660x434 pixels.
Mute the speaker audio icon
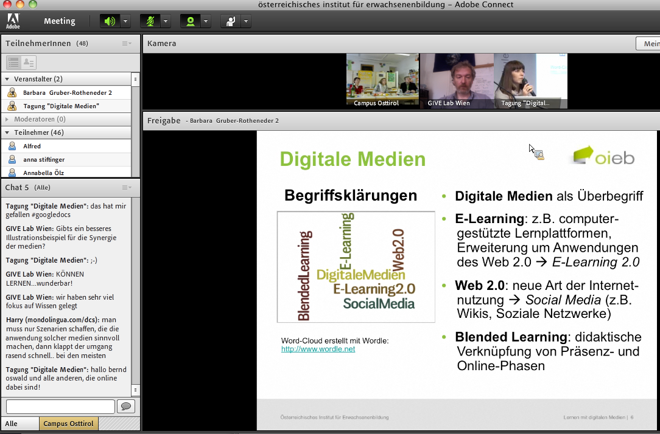(110, 21)
